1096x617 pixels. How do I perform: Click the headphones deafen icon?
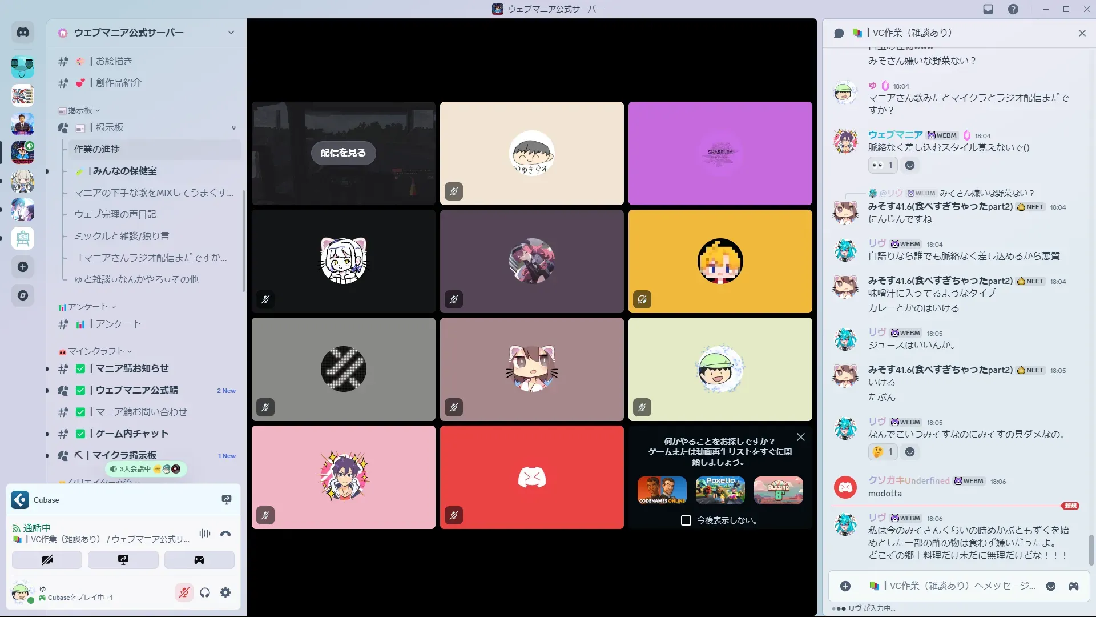[x=205, y=592]
